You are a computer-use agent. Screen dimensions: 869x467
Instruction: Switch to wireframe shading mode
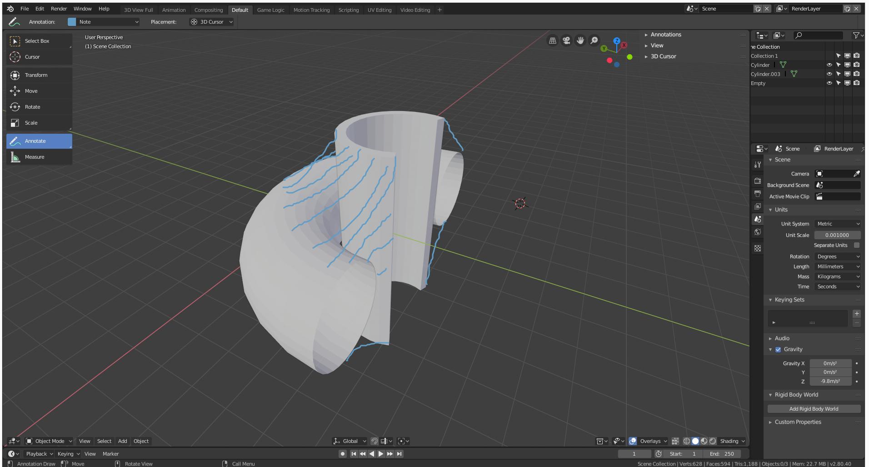coord(687,441)
